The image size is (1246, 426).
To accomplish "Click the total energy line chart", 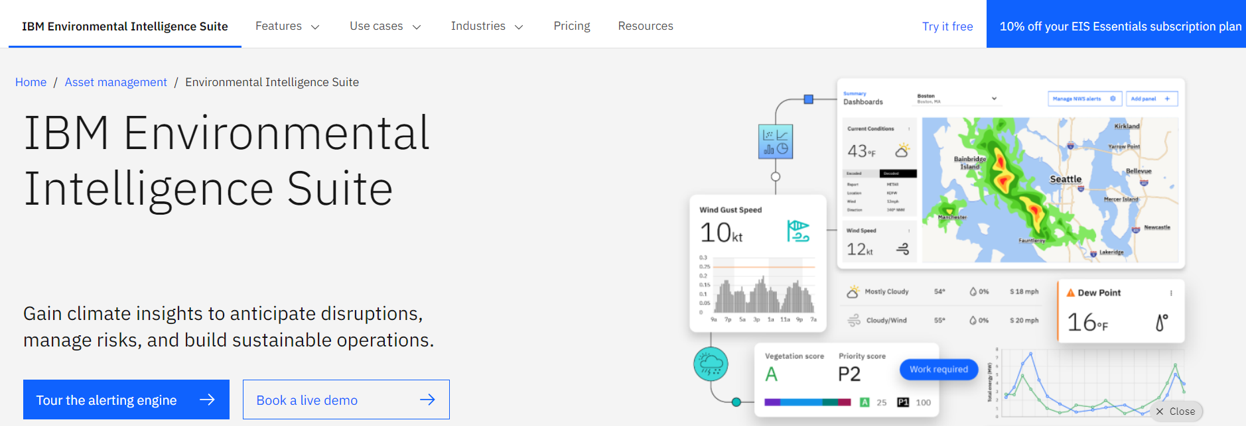I will 1089,382.
